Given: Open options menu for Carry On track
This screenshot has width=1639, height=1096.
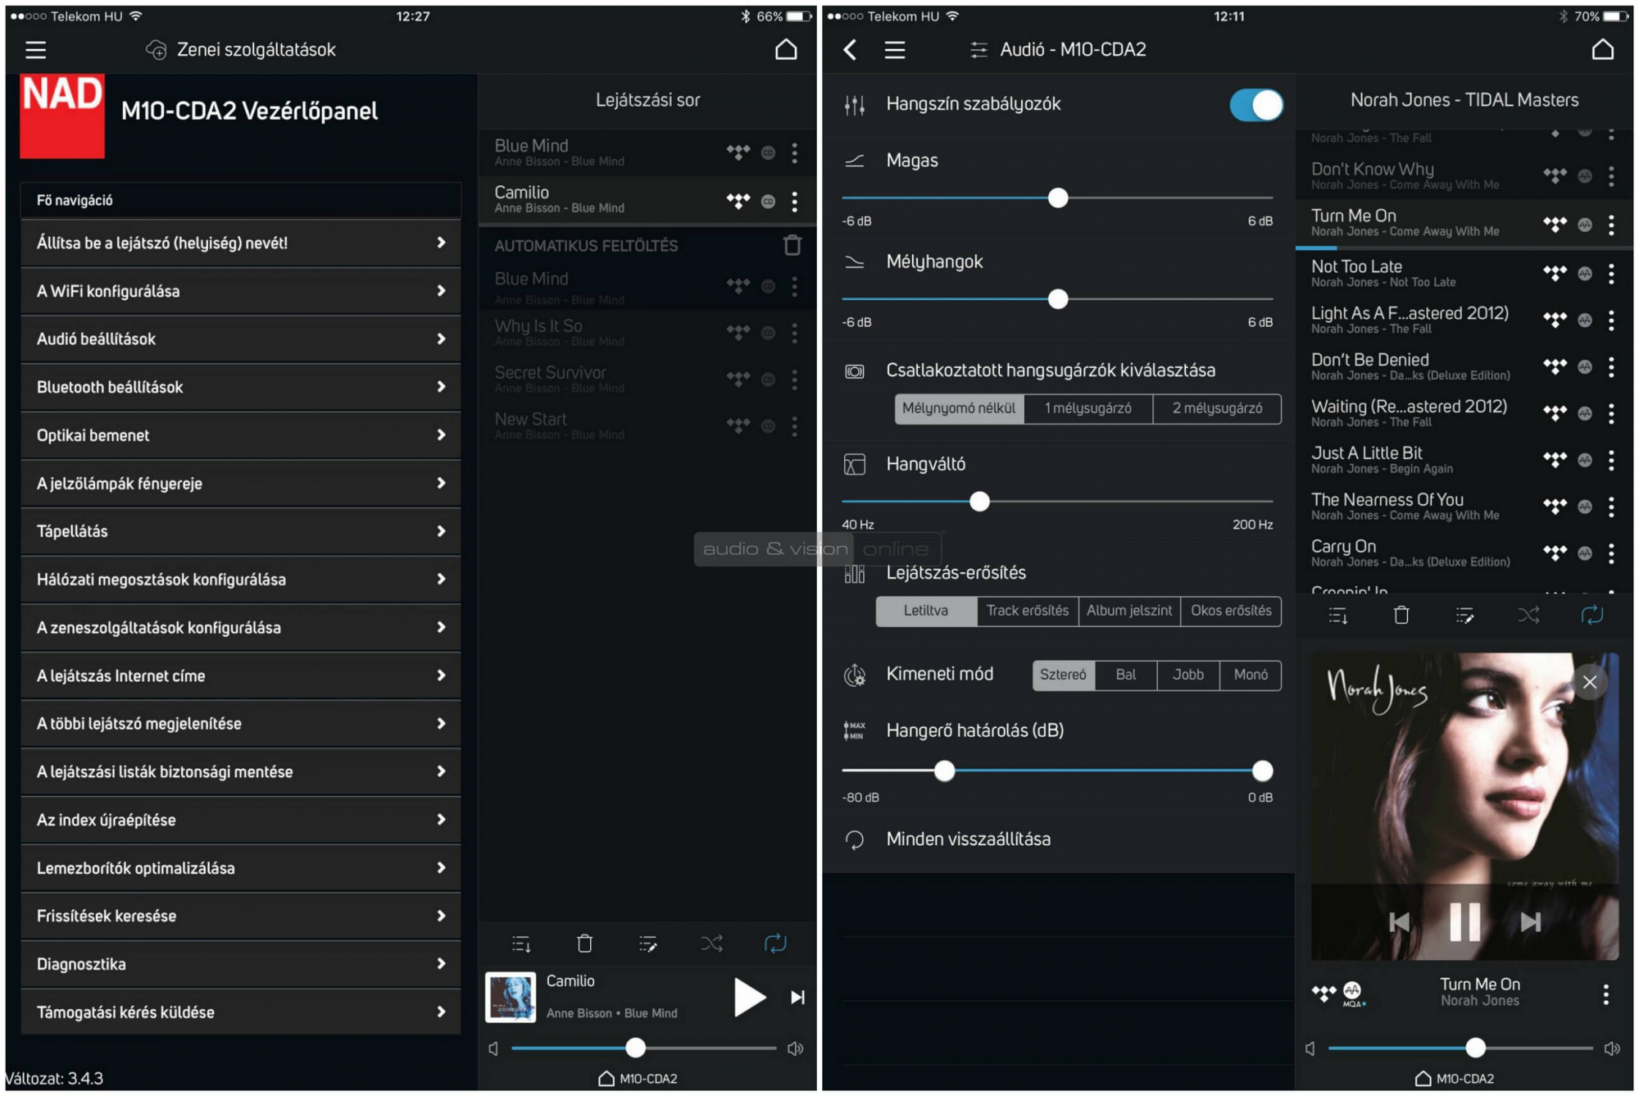Looking at the screenshot, I should point(1611,553).
